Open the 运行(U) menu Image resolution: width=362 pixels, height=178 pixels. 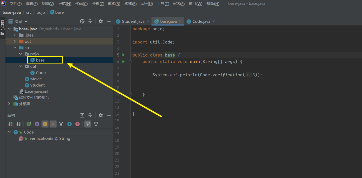click(147, 4)
